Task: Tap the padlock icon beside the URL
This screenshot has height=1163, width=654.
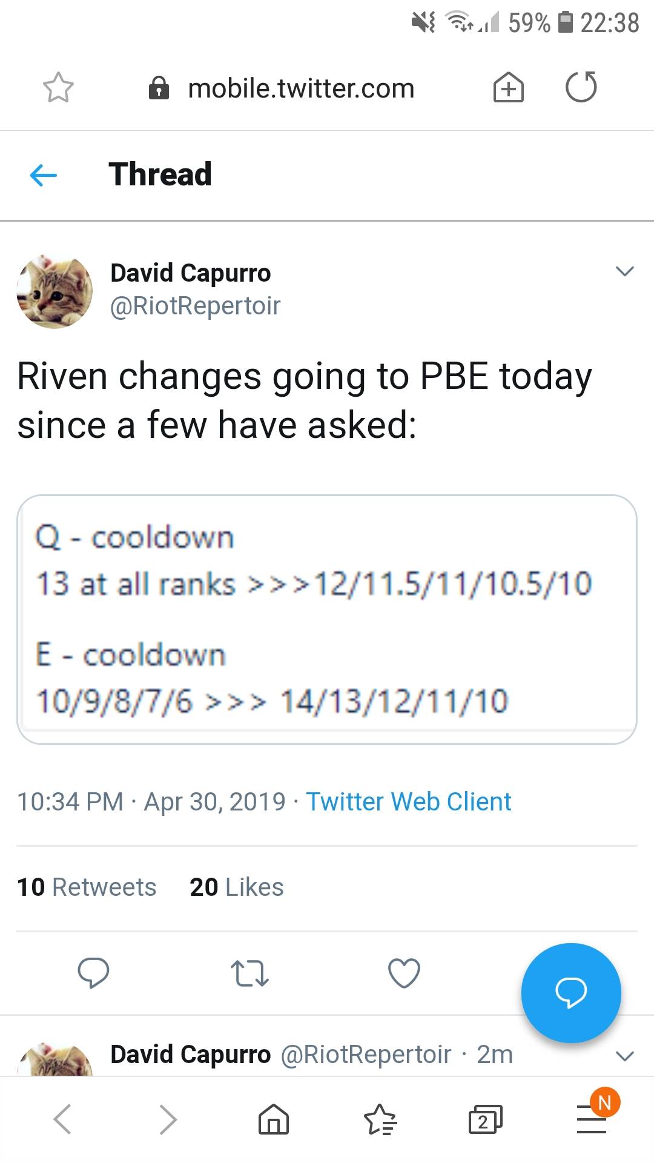Action: click(x=159, y=88)
